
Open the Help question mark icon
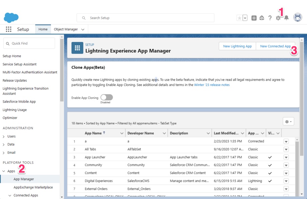pyautogui.click(x=270, y=18)
